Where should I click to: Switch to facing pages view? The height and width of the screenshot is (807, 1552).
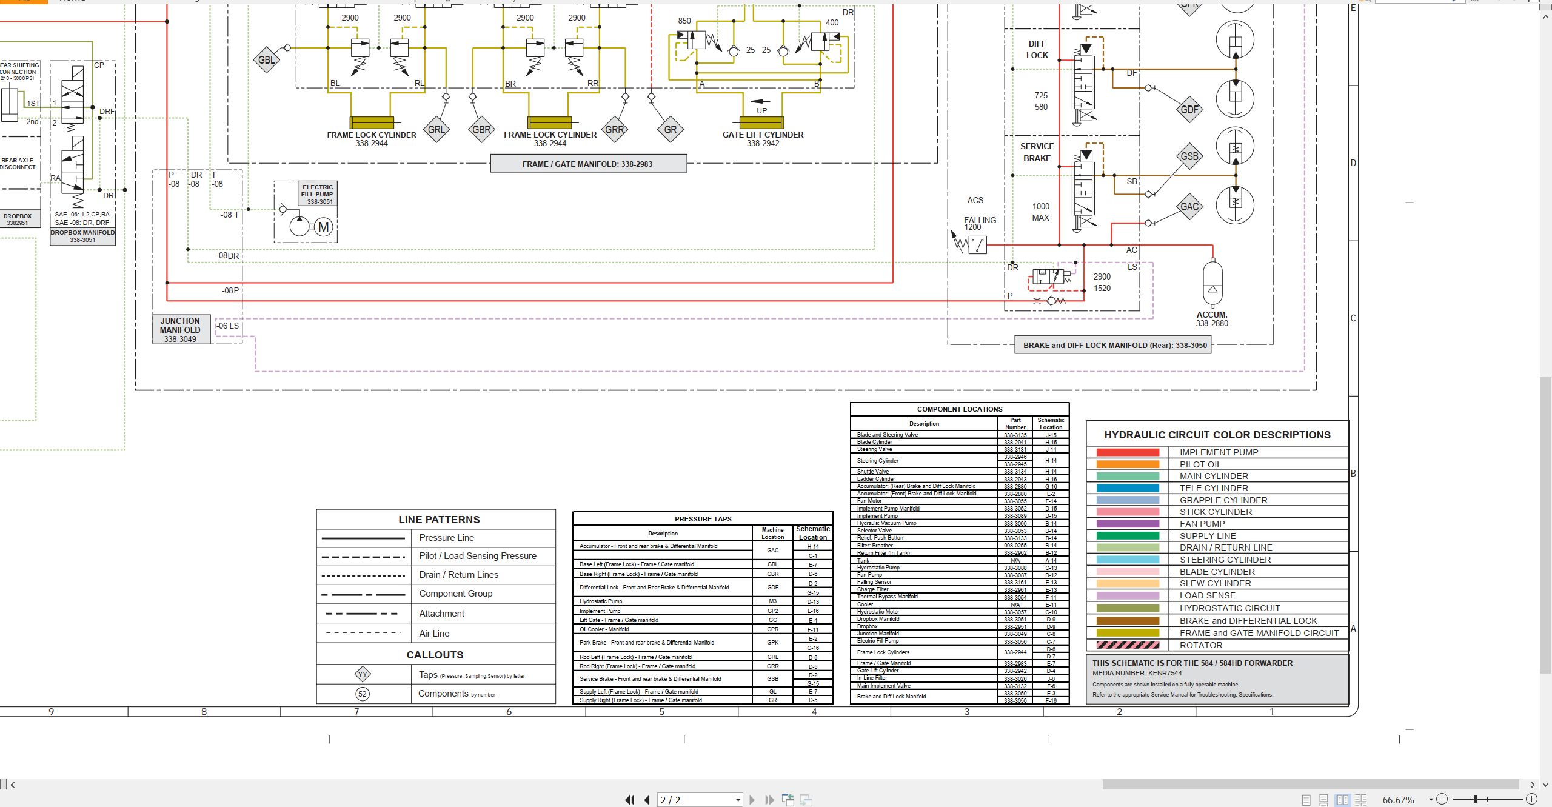click(1342, 800)
